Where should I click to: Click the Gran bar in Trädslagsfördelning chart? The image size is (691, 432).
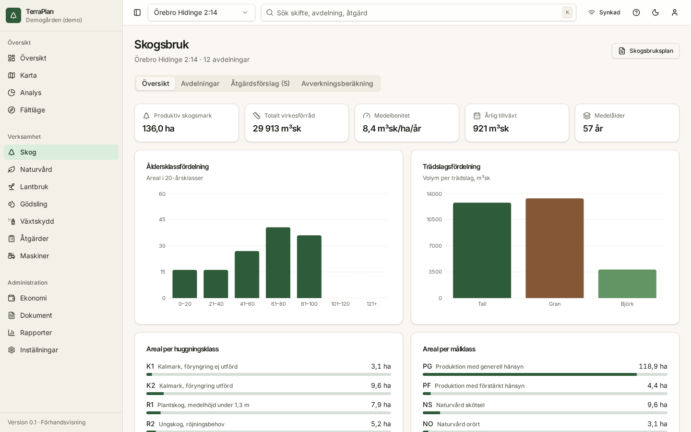[x=555, y=248]
